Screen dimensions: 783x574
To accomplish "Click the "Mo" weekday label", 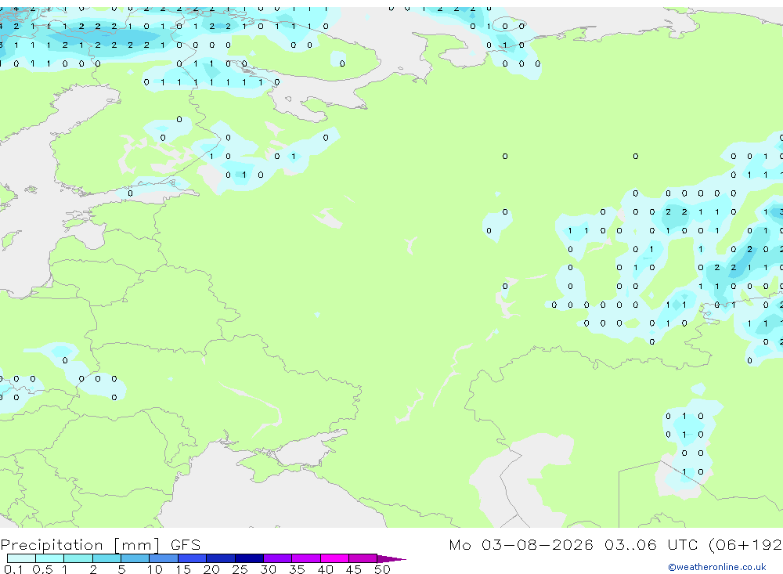I will click(x=460, y=545).
